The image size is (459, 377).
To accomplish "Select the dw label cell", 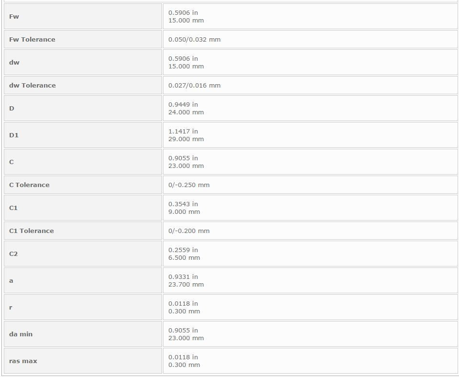I will tap(83, 62).
